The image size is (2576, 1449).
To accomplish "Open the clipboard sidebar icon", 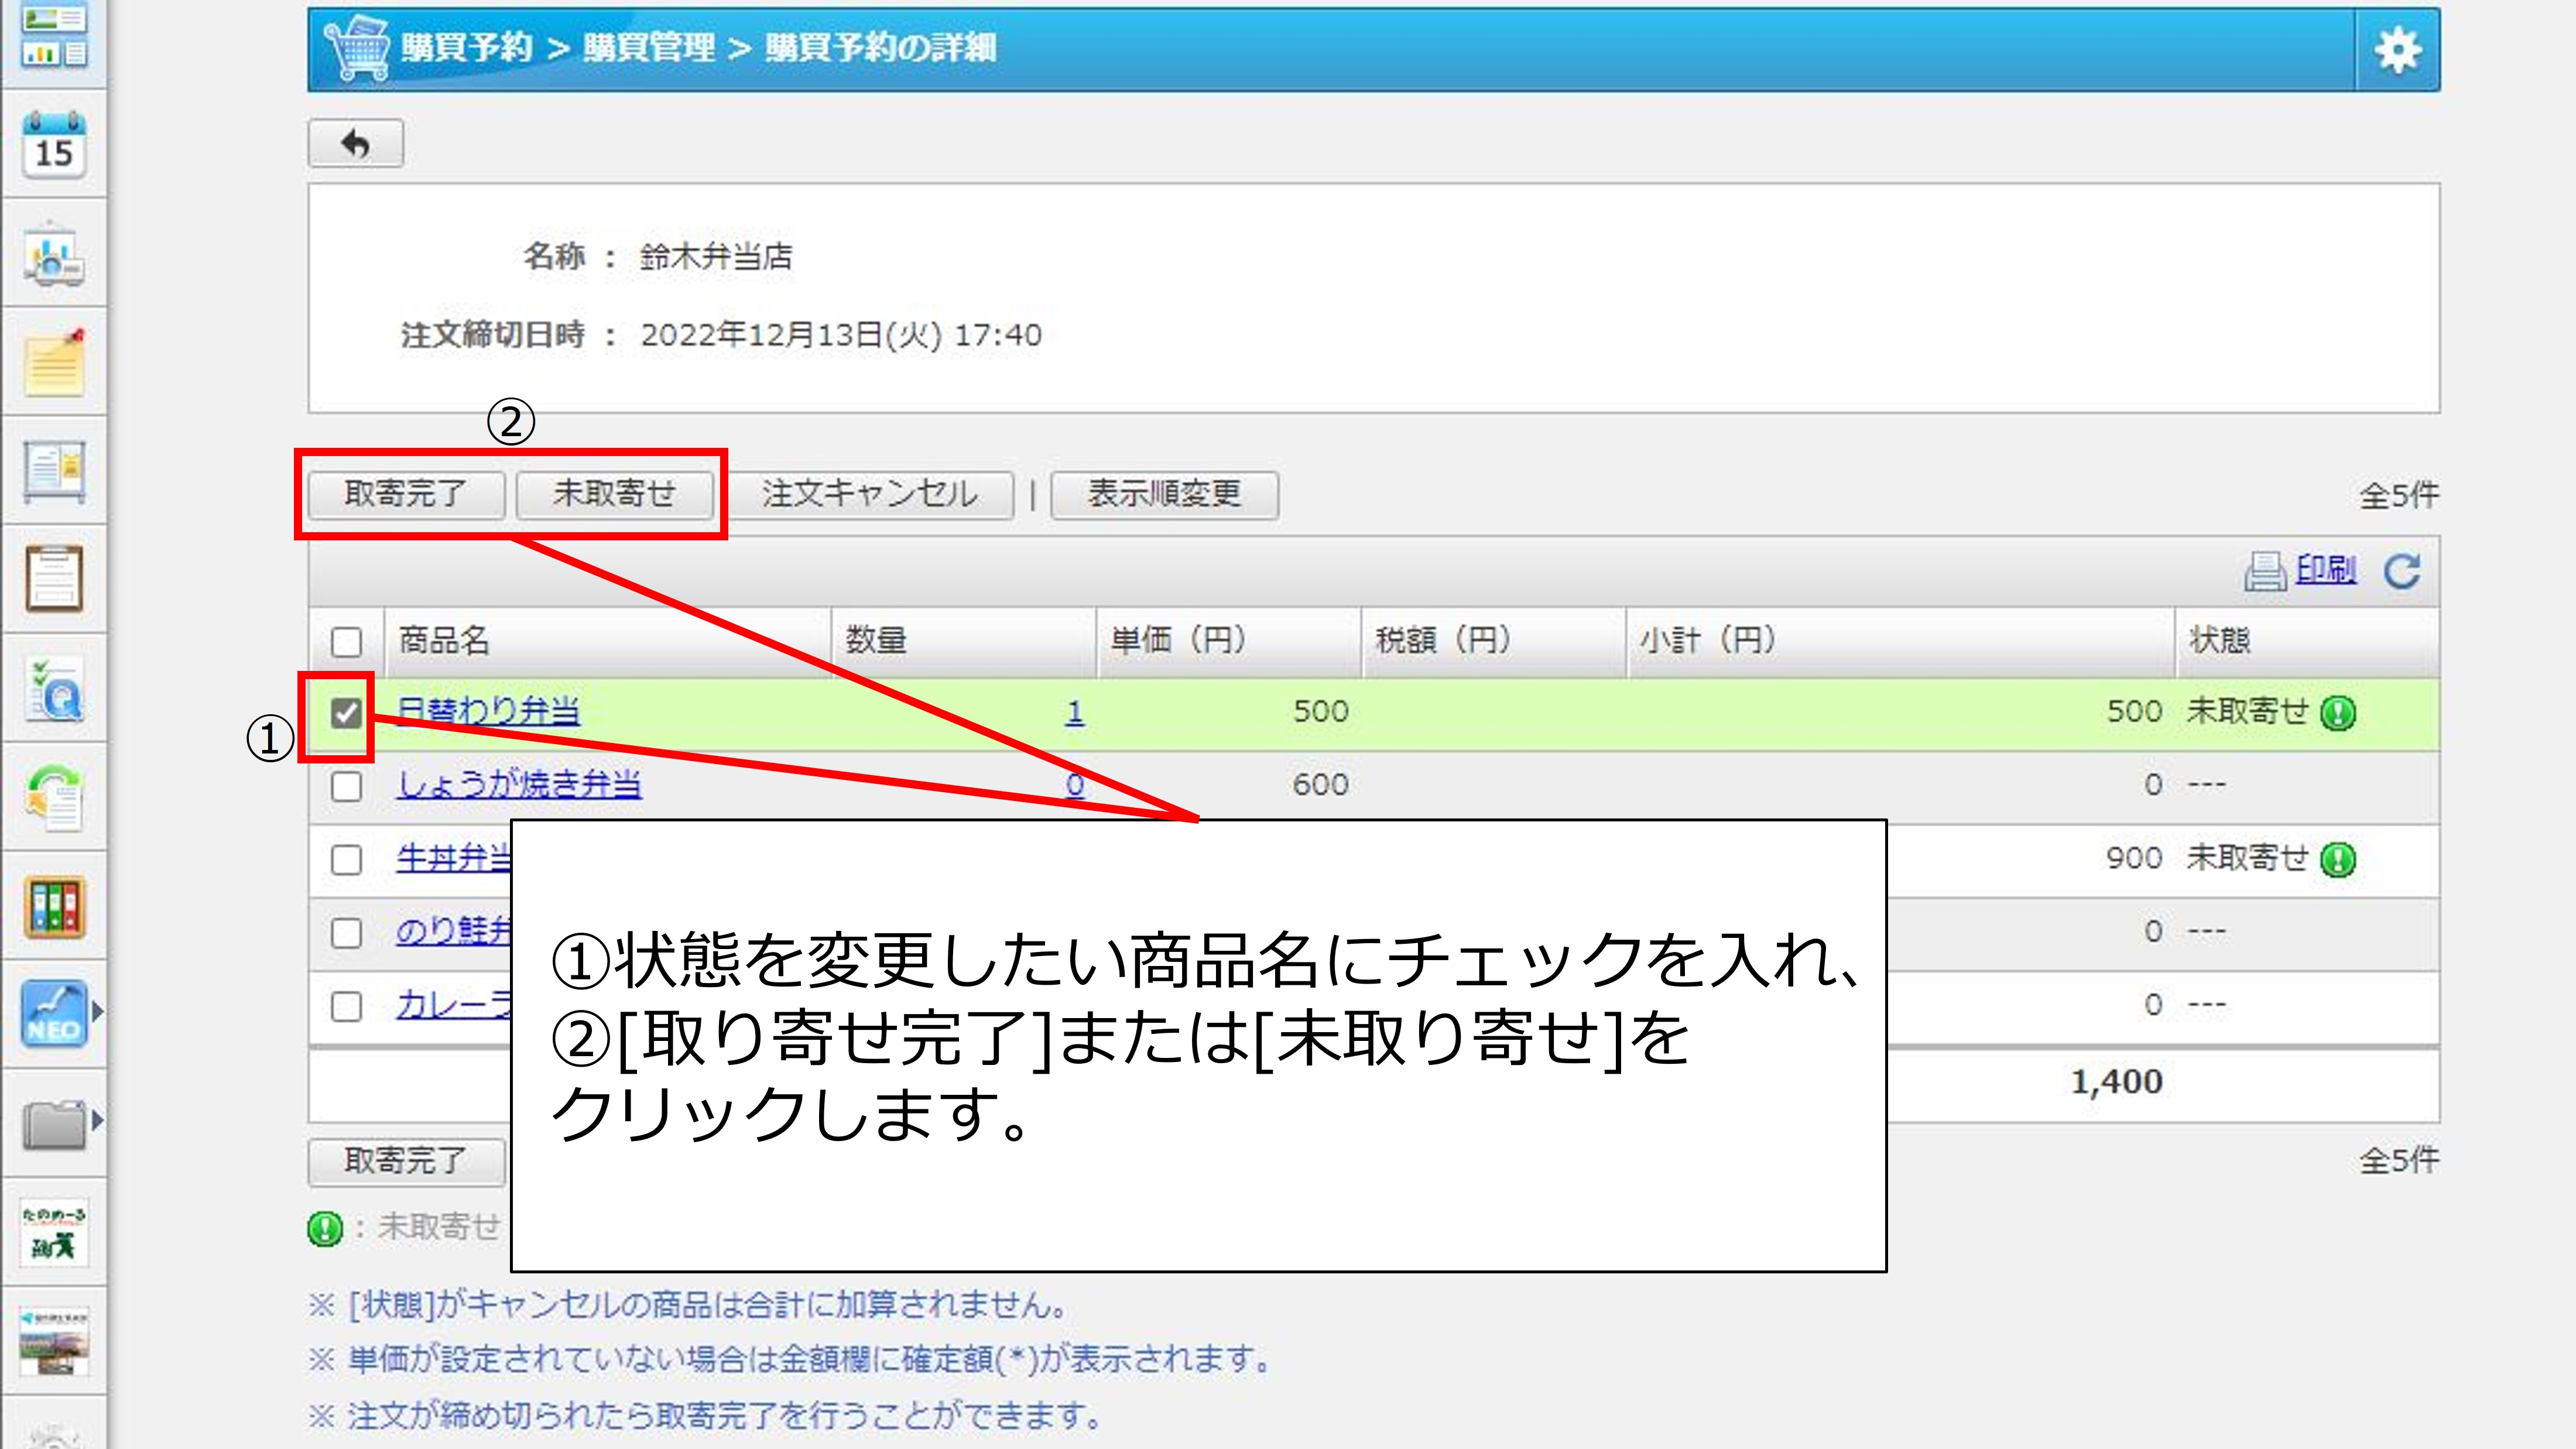I will pyautogui.click(x=54, y=579).
